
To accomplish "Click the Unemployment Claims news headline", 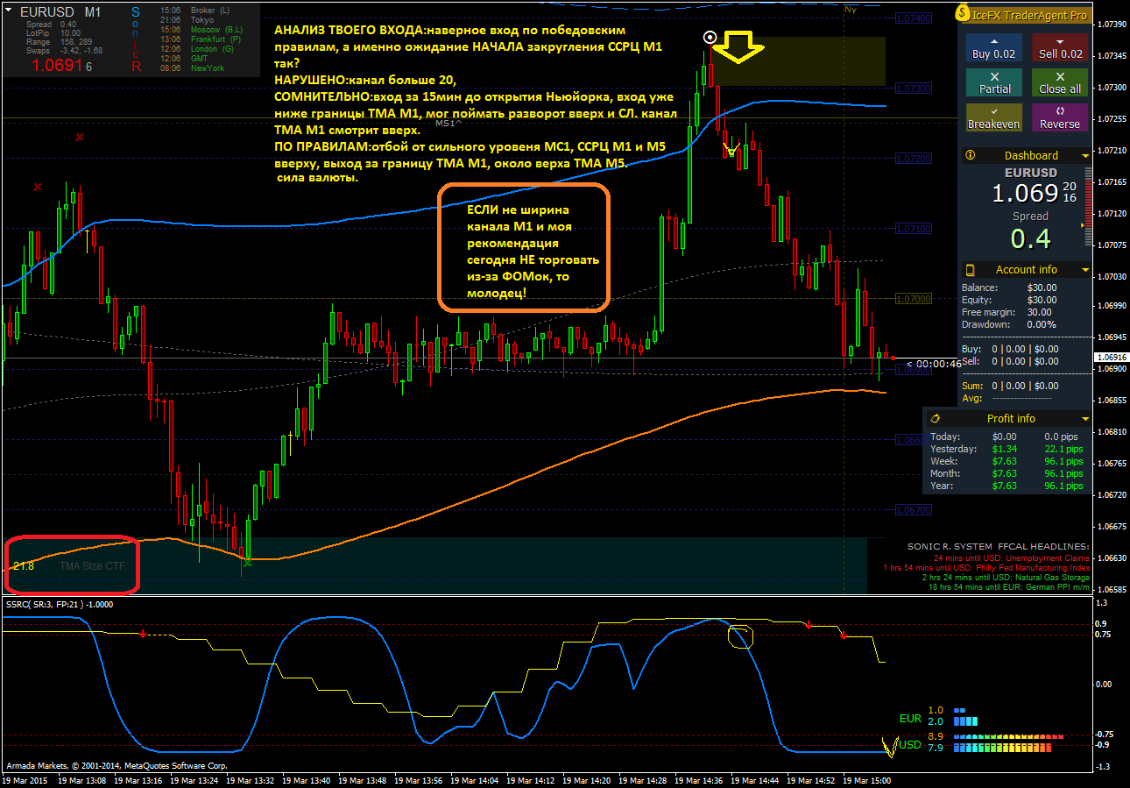I will click(x=1012, y=558).
